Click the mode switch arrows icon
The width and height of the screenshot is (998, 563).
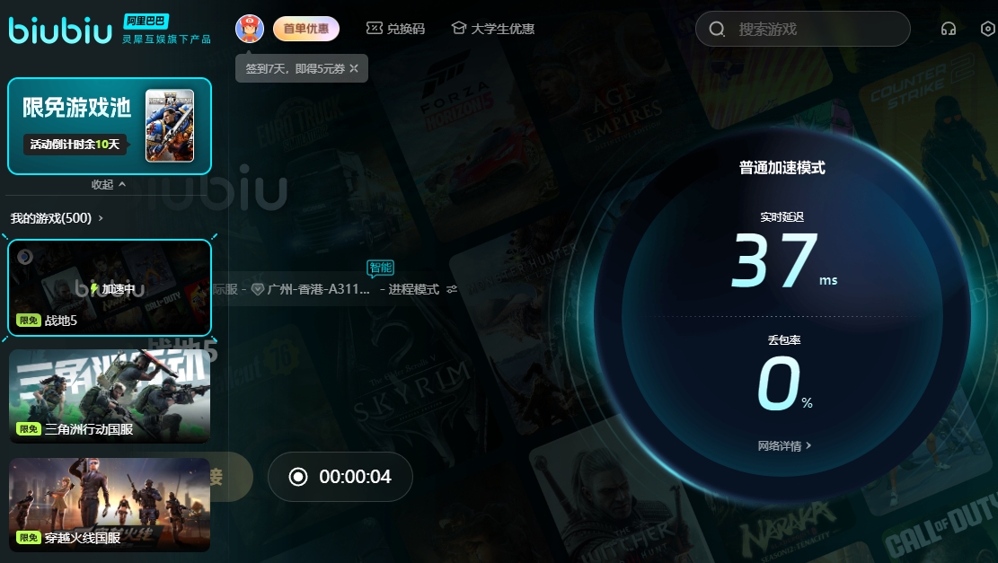(x=452, y=289)
